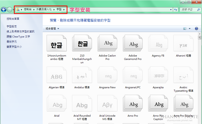Open the recent pages dropdown beside Forward

[x=13, y=10]
